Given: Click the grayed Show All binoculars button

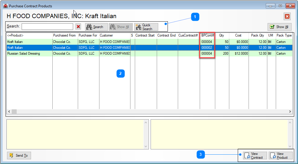Looking at the screenshot, I should click(x=121, y=27).
